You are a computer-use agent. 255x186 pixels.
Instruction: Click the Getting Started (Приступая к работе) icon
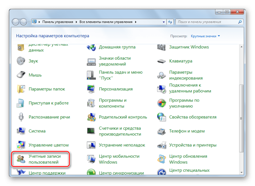coord(21,103)
